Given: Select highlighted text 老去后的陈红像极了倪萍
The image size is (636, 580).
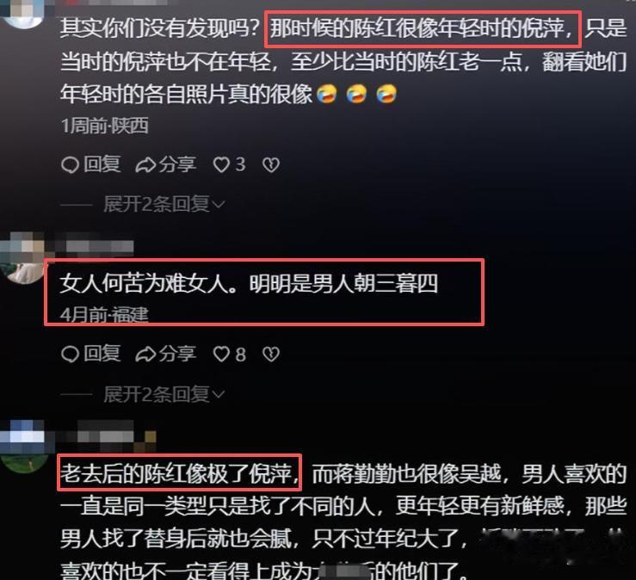Looking at the screenshot, I should [x=179, y=472].
